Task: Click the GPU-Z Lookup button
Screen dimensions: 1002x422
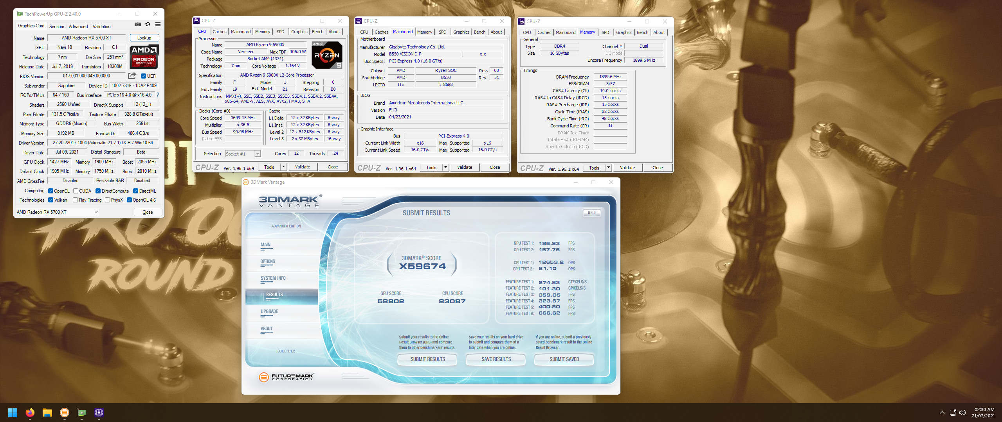Action: (x=144, y=38)
